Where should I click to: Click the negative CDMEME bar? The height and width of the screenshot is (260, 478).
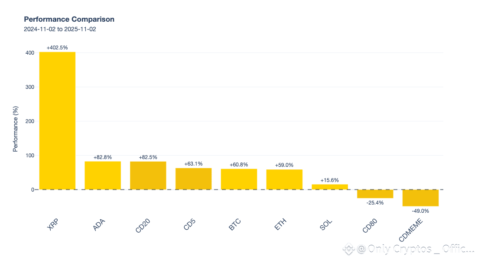[420, 198]
